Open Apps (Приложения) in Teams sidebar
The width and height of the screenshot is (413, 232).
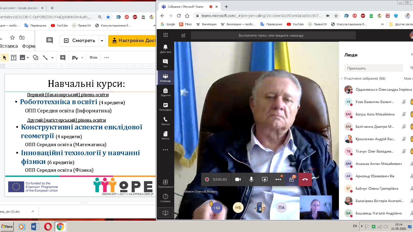[x=165, y=183]
